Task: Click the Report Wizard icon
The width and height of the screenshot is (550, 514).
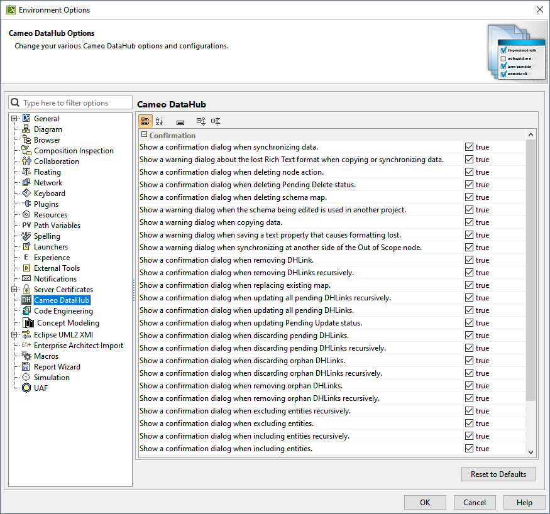Action: point(26,367)
